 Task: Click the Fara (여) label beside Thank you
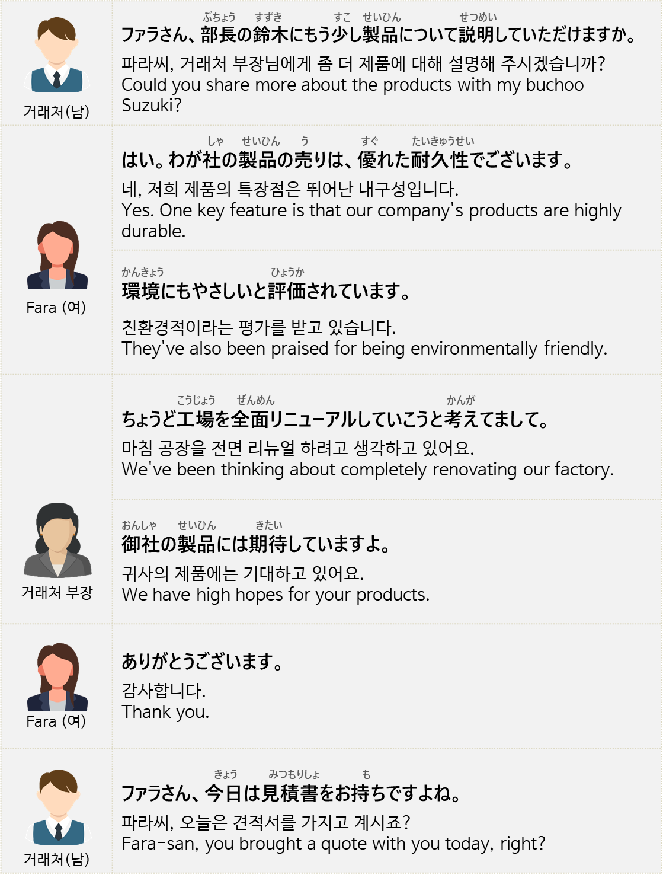point(56,721)
